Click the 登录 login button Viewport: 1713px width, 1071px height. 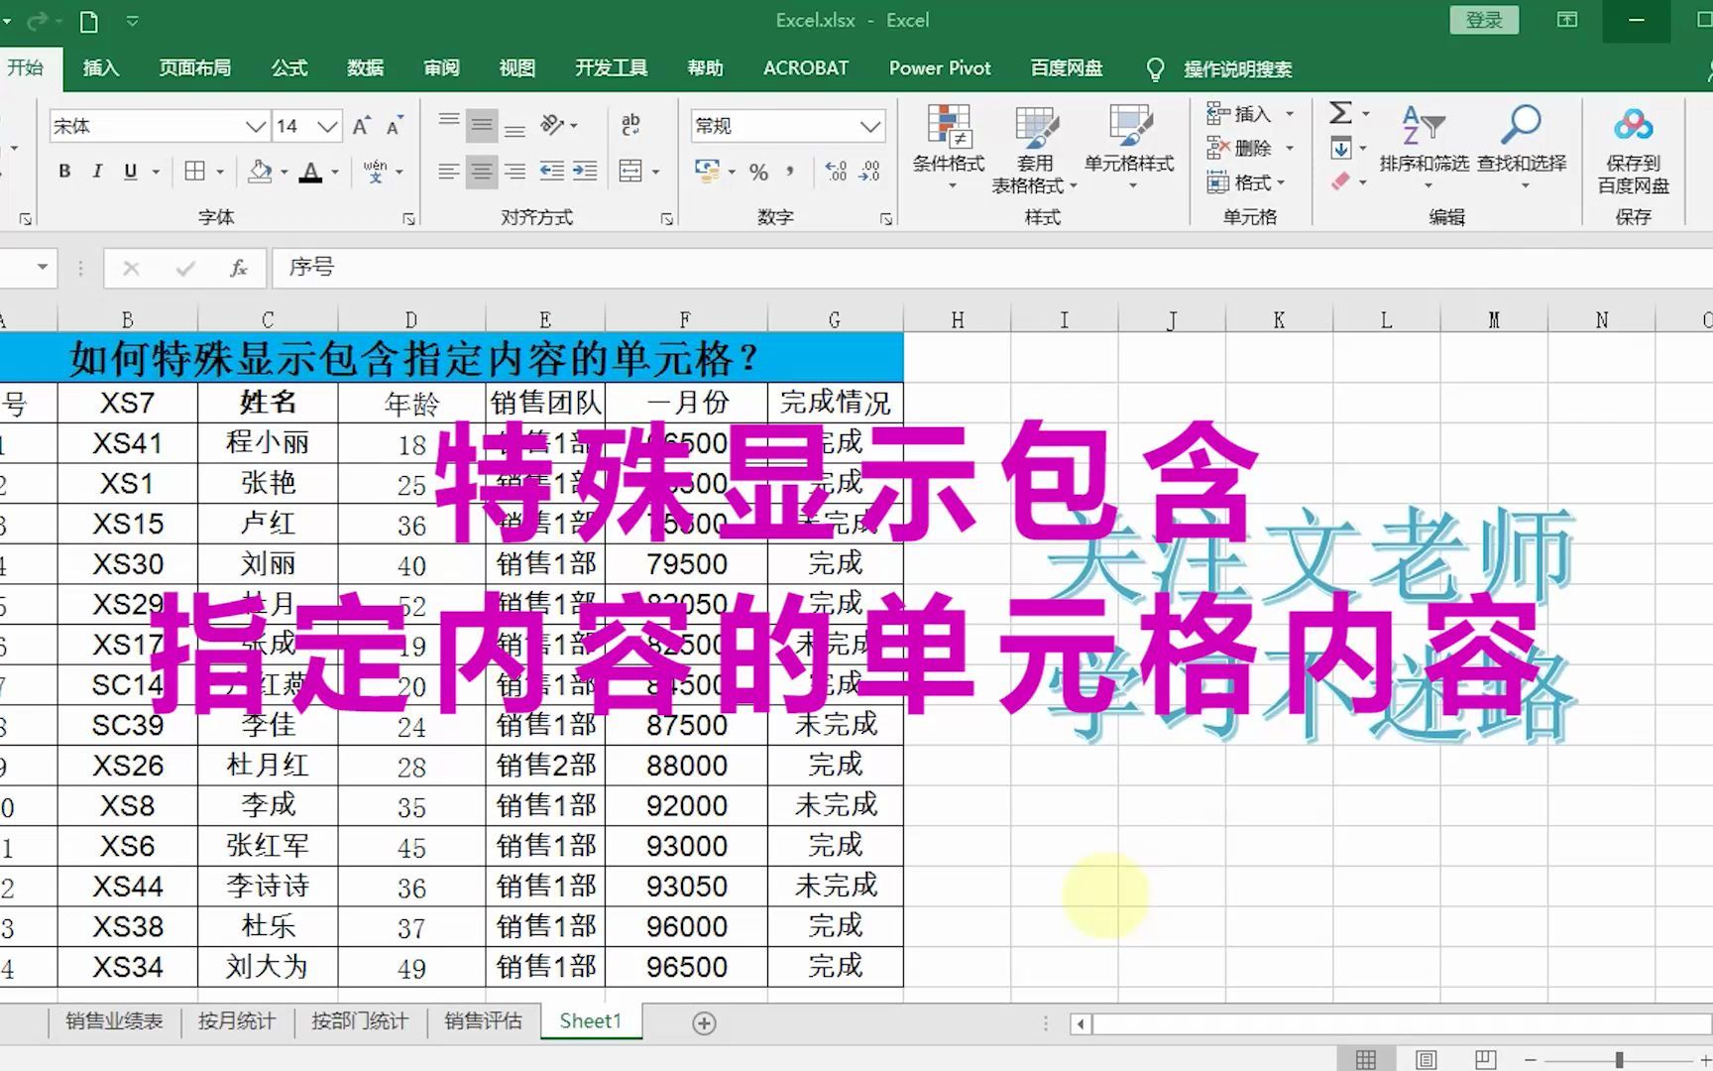[x=1484, y=19]
